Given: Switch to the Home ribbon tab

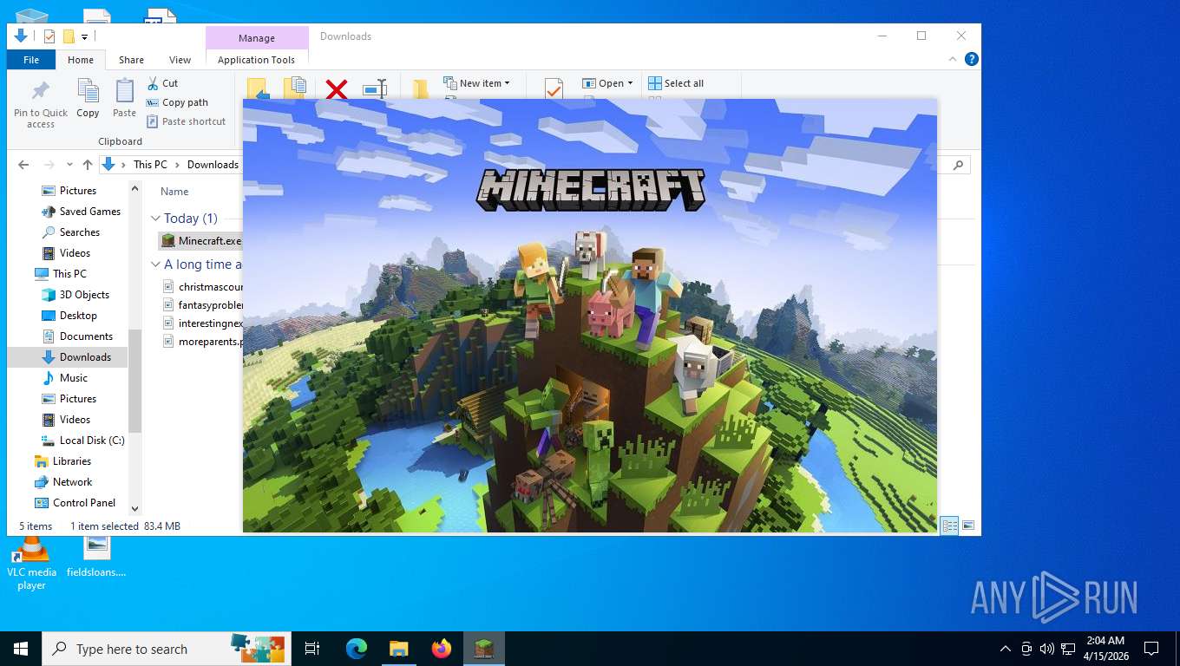Looking at the screenshot, I should tap(81, 60).
